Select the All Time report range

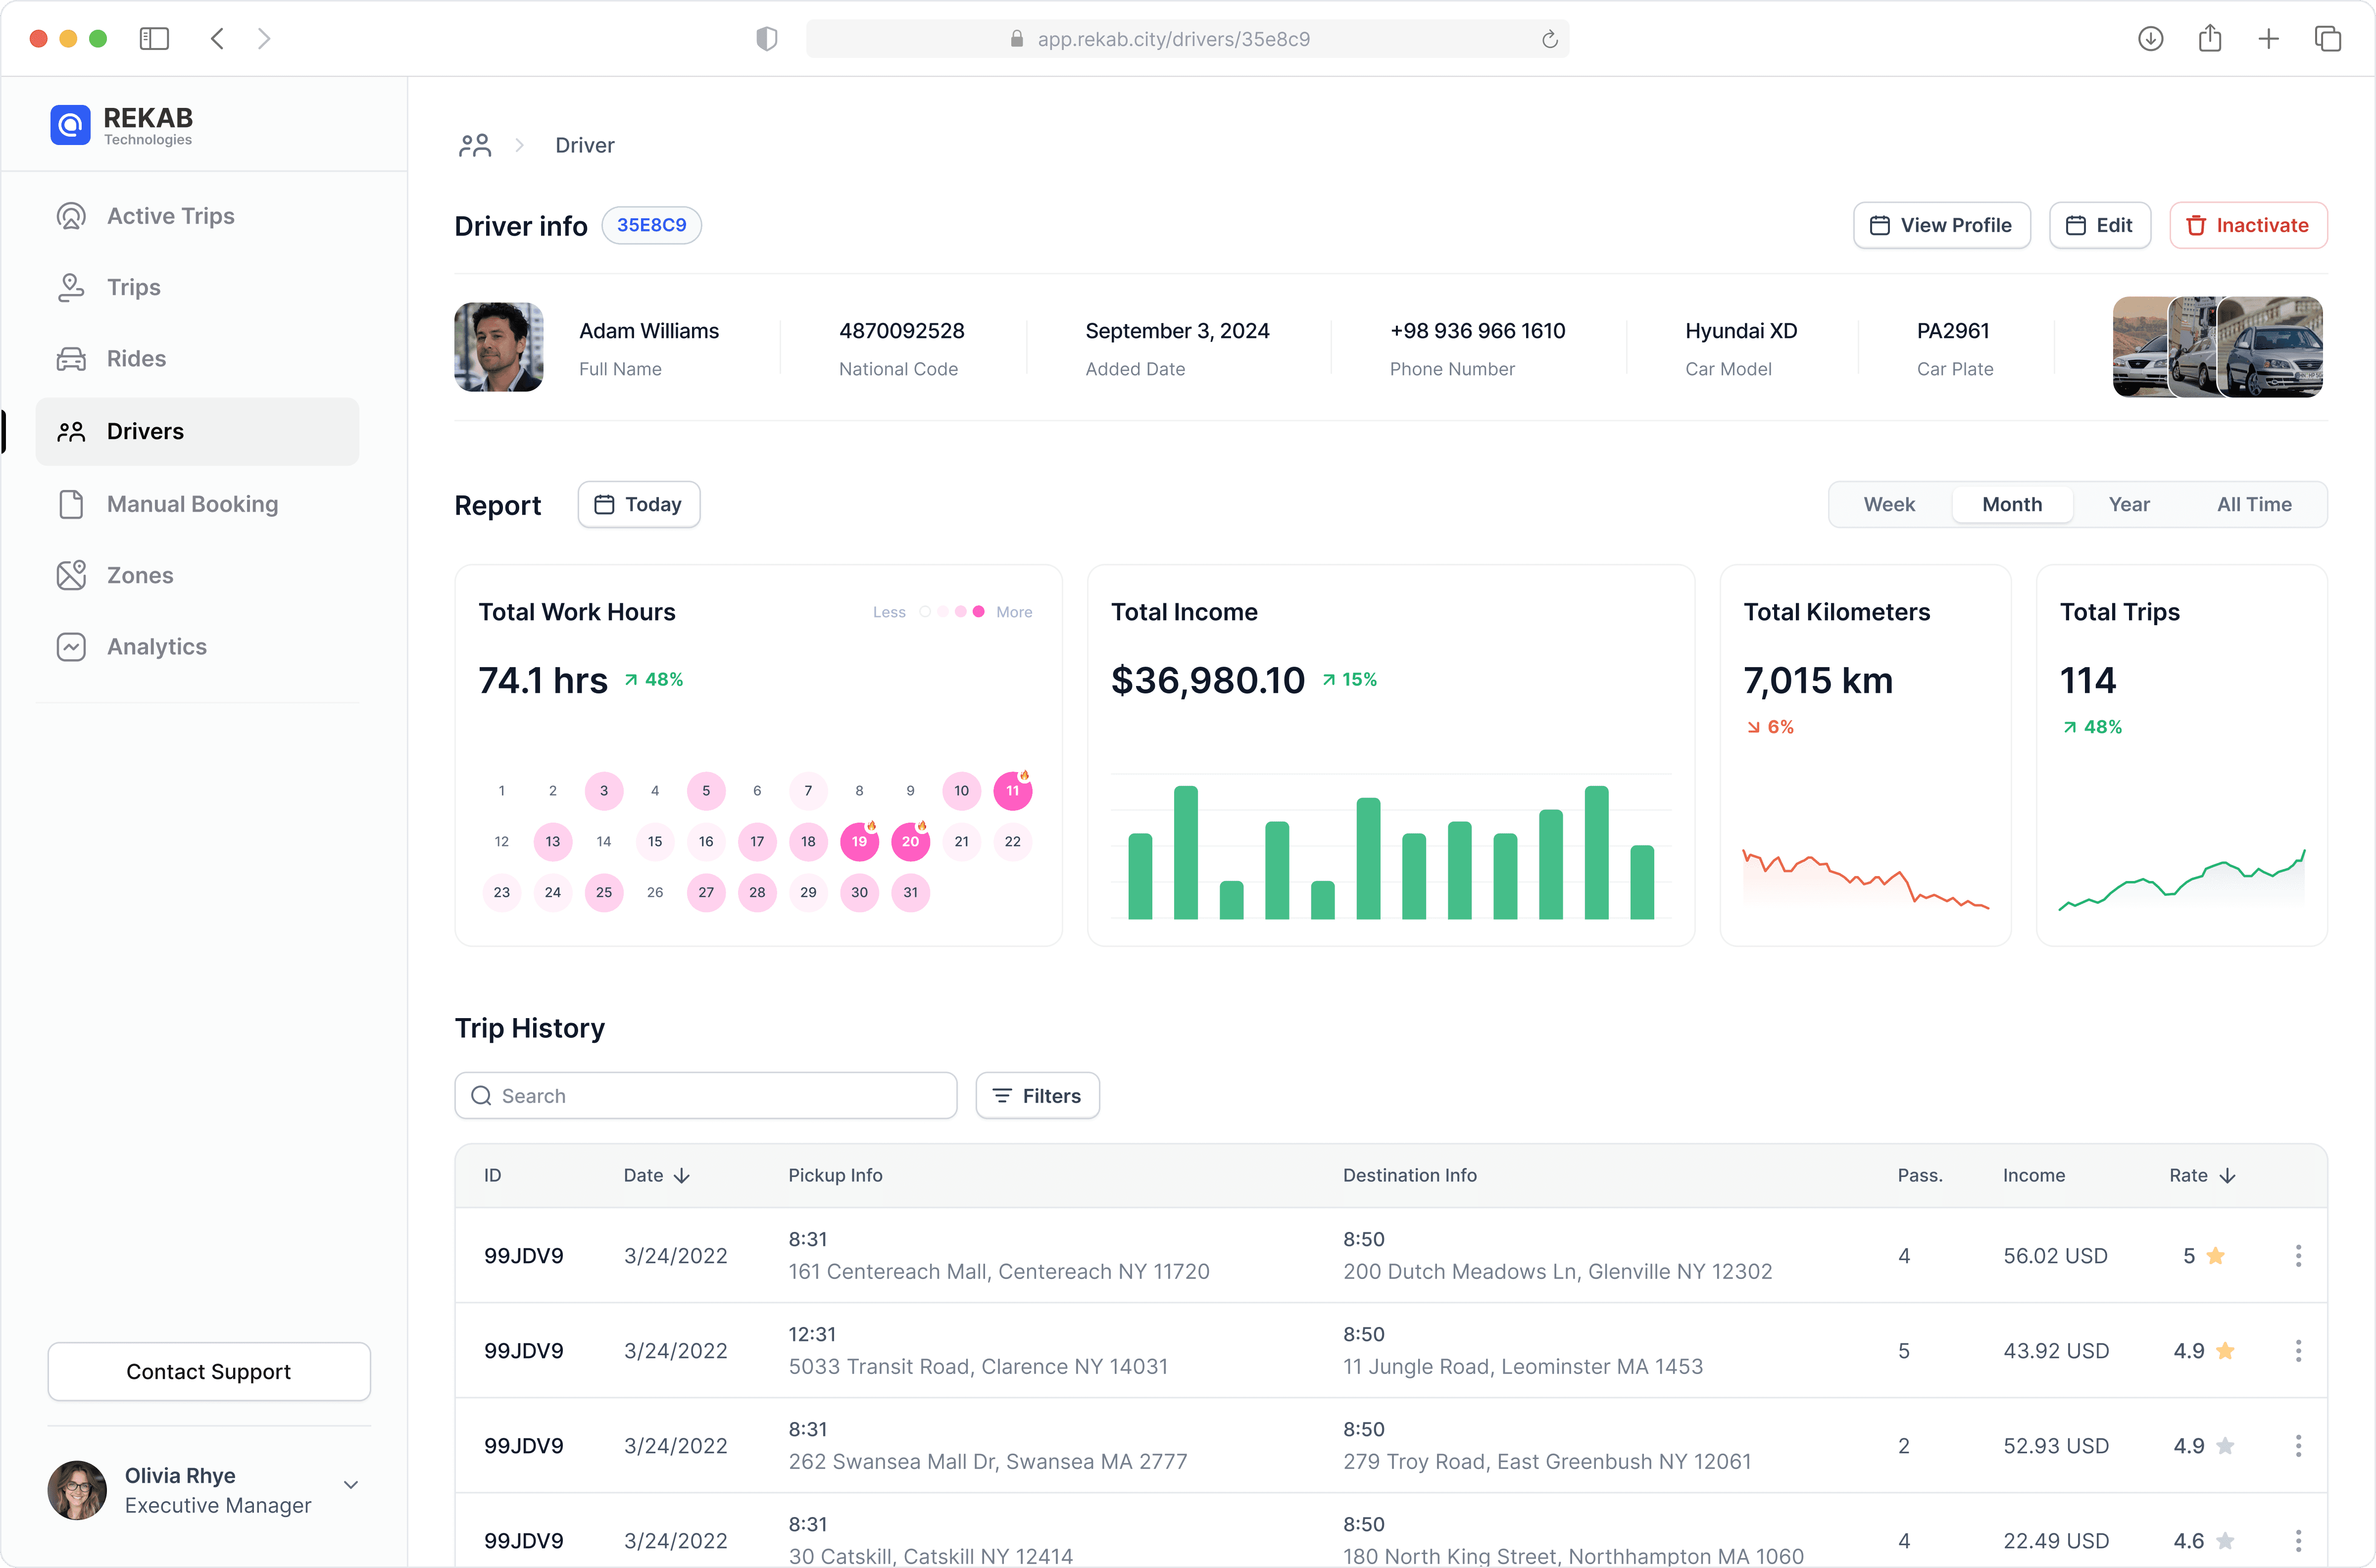(x=2254, y=505)
